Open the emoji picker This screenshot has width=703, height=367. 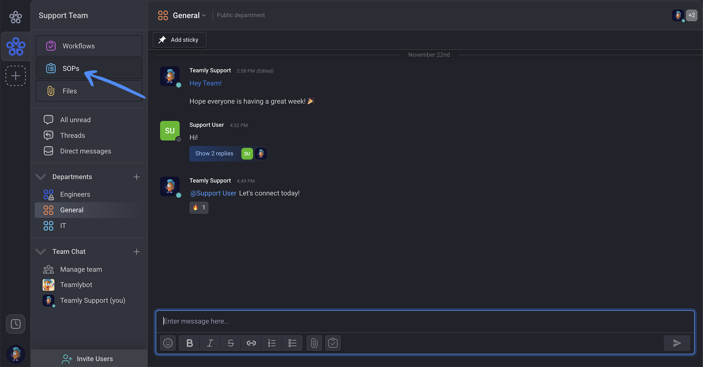[168, 343]
